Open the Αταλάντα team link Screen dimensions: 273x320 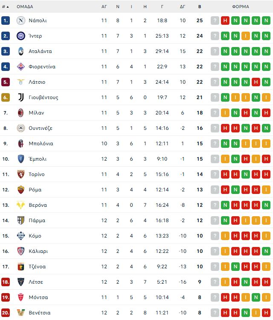(40, 51)
